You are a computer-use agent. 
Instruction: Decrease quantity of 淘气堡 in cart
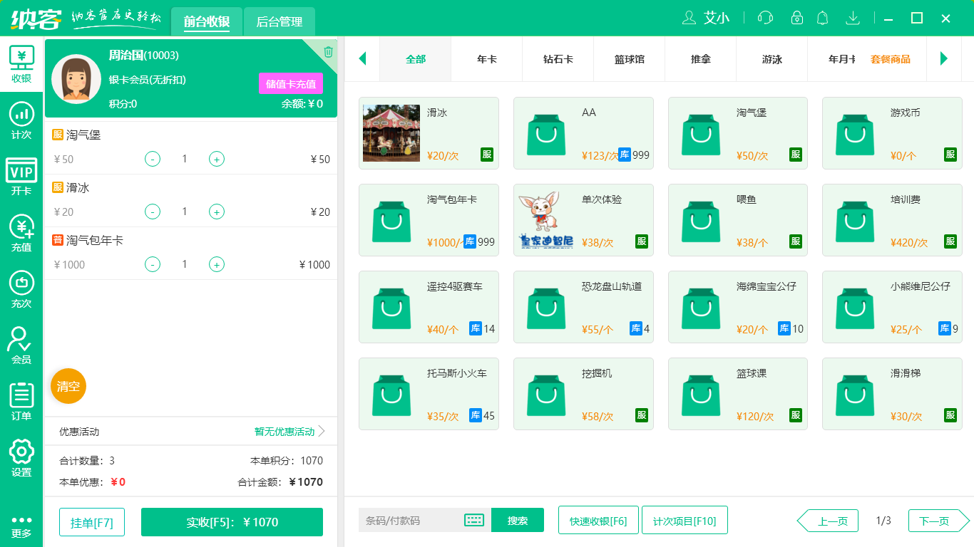tap(153, 159)
